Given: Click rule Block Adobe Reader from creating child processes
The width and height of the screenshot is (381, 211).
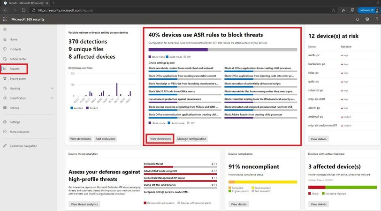Looking at the screenshot, I should click(253, 114).
